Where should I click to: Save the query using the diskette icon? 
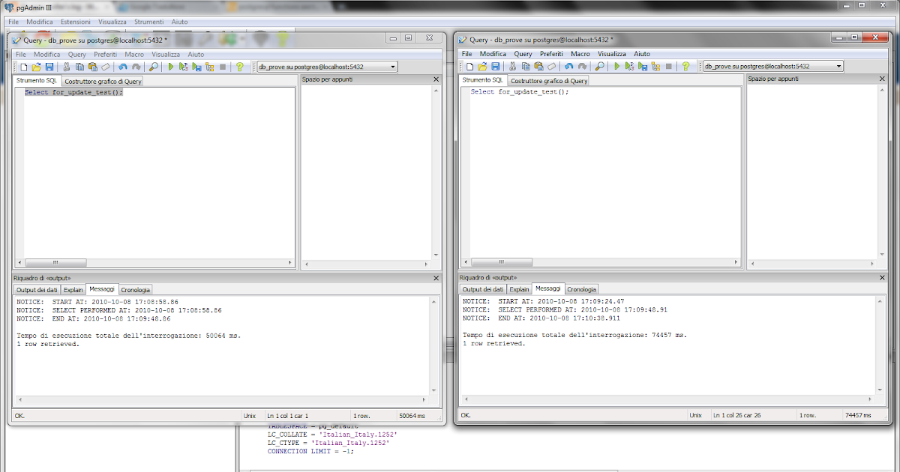[x=50, y=66]
